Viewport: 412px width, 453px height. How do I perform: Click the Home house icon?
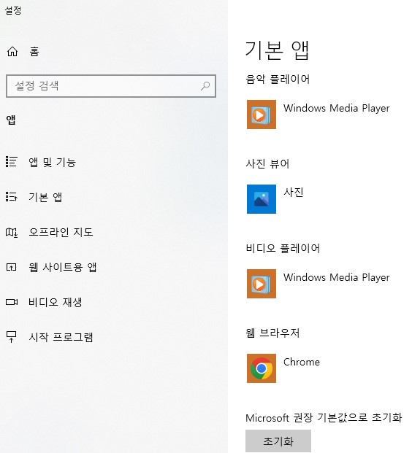(12, 51)
